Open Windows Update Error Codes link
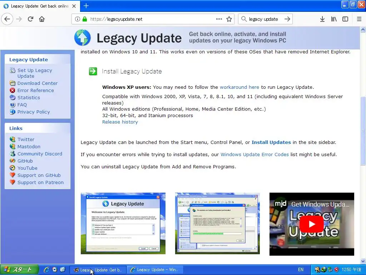This screenshot has width=366, height=275. pyautogui.click(x=254, y=155)
